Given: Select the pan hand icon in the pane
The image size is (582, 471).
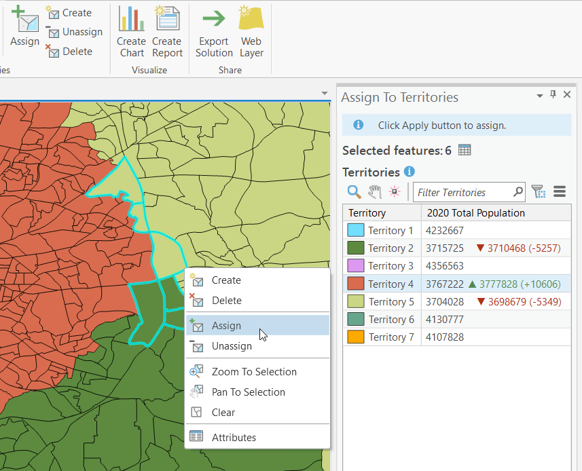Looking at the screenshot, I should (x=374, y=192).
